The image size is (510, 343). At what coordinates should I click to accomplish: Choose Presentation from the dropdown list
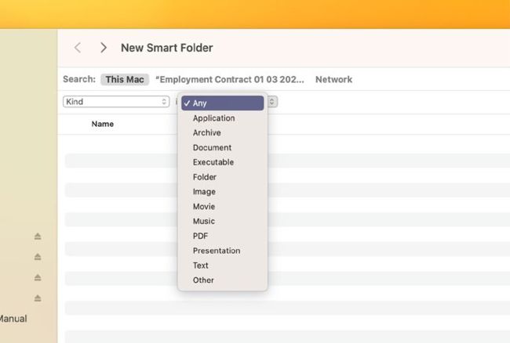[217, 251]
